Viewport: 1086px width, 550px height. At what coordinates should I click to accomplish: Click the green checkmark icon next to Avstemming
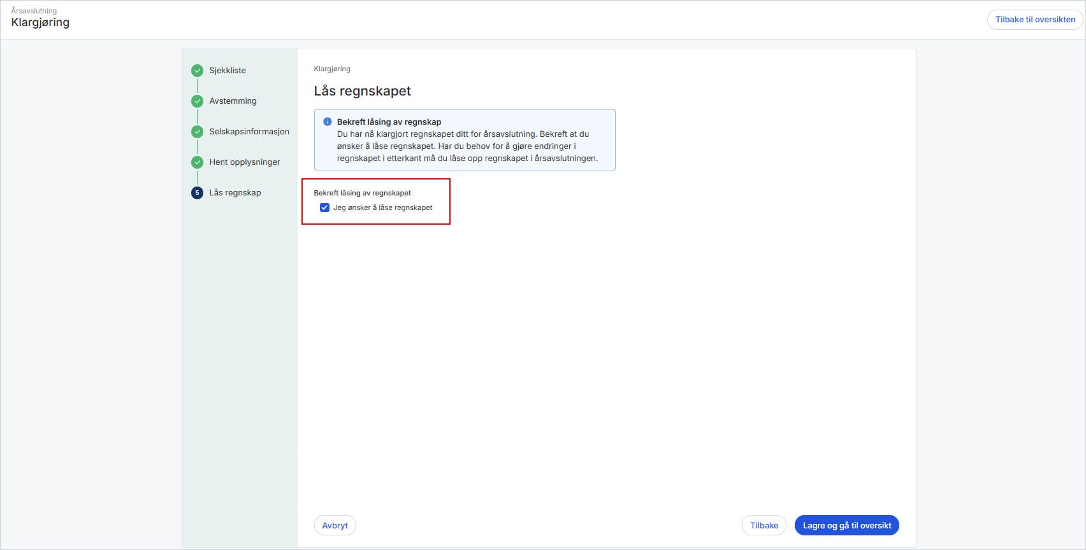197,101
